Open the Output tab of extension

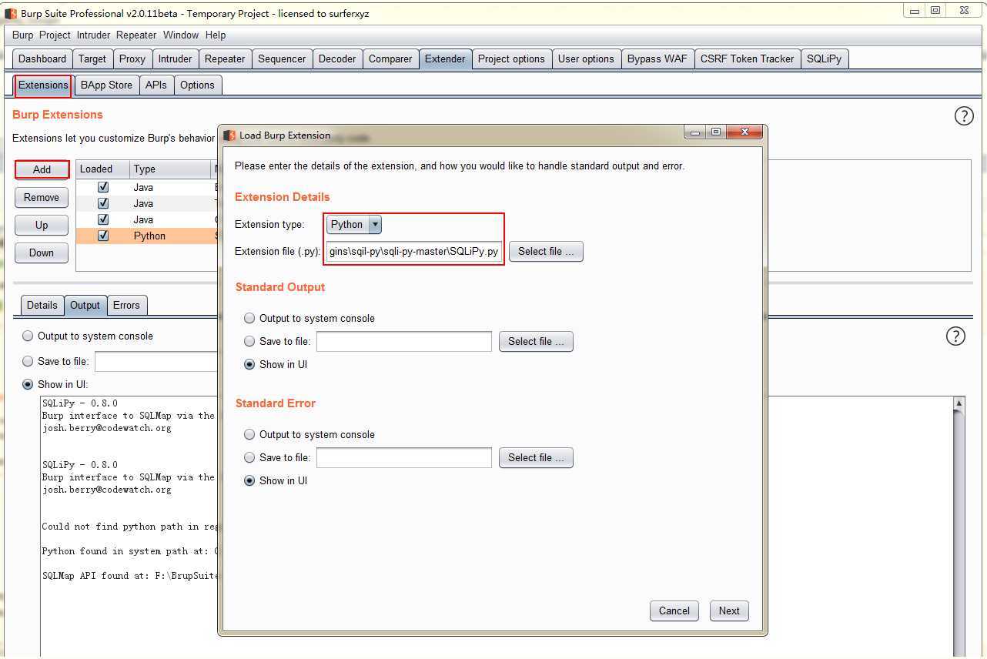pyautogui.click(x=85, y=305)
